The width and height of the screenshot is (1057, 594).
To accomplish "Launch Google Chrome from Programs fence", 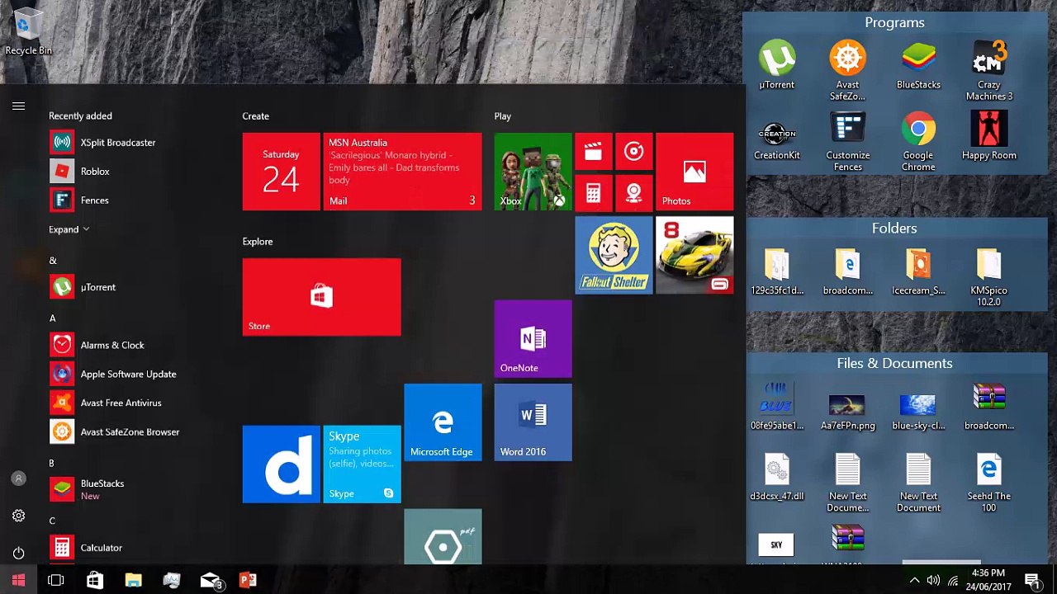I will (x=918, y=142).
